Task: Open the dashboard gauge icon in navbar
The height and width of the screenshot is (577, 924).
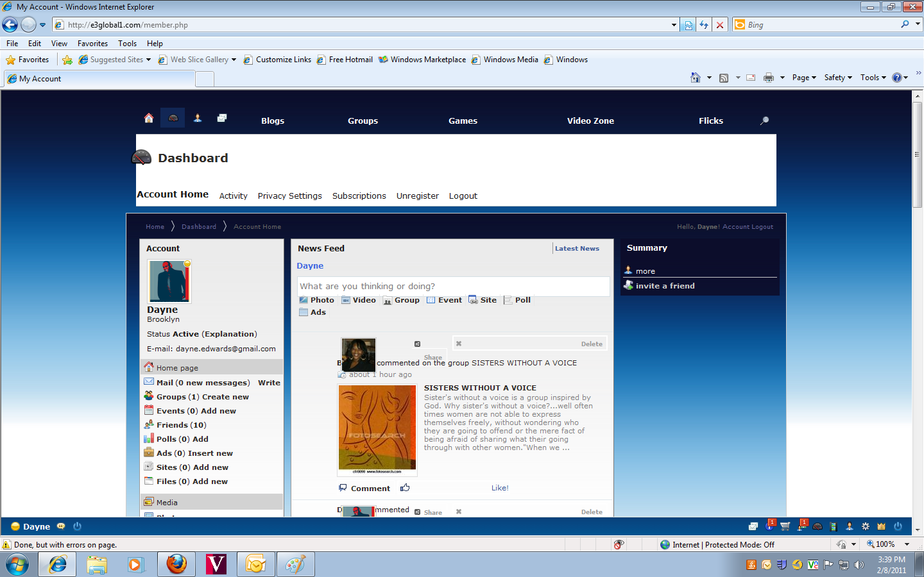Action: [x=173, y=118]
